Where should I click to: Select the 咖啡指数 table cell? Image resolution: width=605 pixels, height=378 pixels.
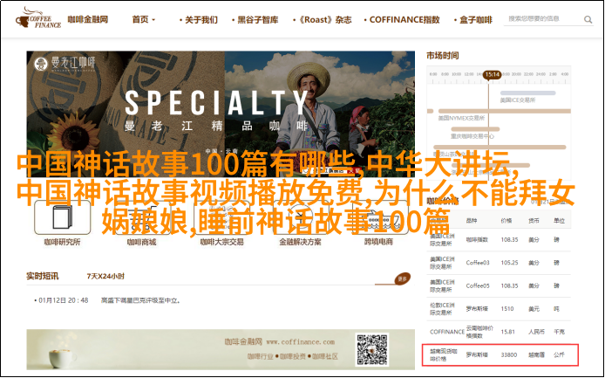click(x=477, y=240)
